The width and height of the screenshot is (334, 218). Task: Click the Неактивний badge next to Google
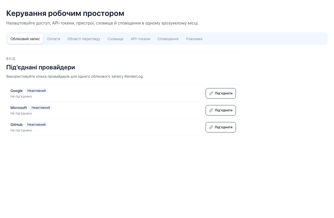(37, 91)
